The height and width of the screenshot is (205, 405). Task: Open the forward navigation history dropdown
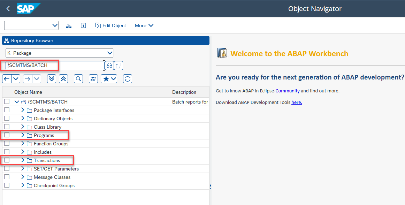pyautogui.click(x=36, y=79)
